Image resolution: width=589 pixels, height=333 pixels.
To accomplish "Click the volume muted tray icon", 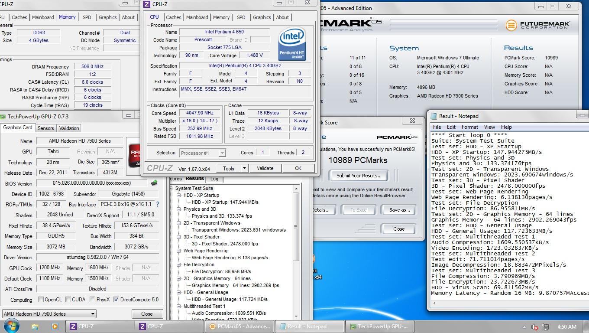I will [x=535, y=327].
